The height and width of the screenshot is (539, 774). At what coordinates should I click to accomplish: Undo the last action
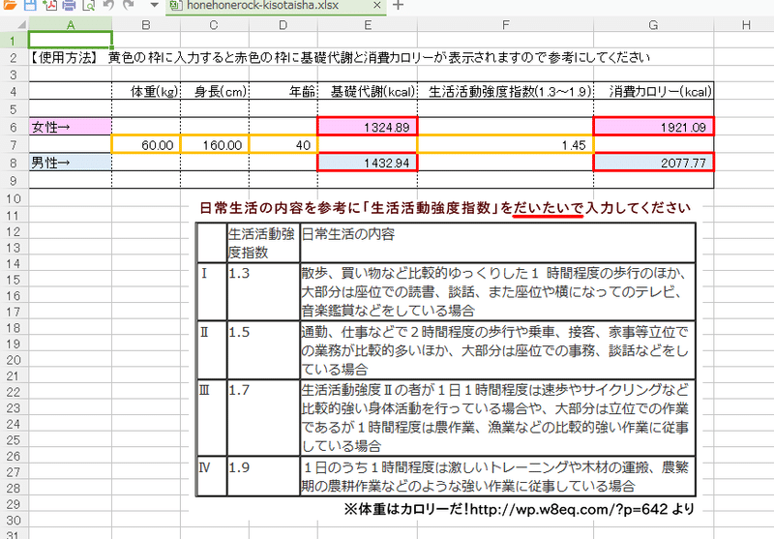[108, 6]
